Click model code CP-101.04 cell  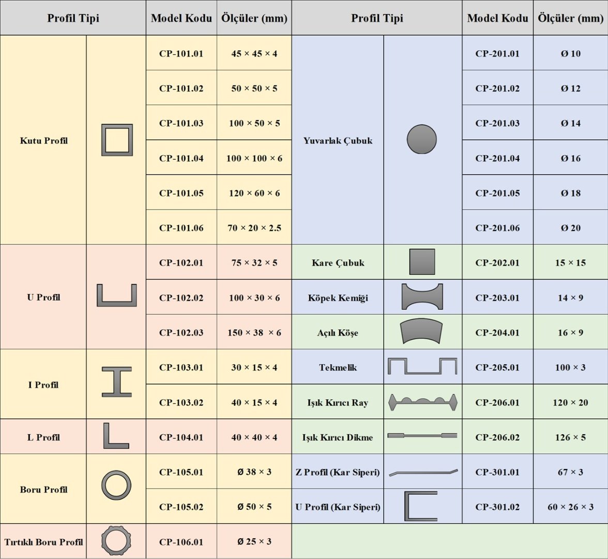coord(181,158)
